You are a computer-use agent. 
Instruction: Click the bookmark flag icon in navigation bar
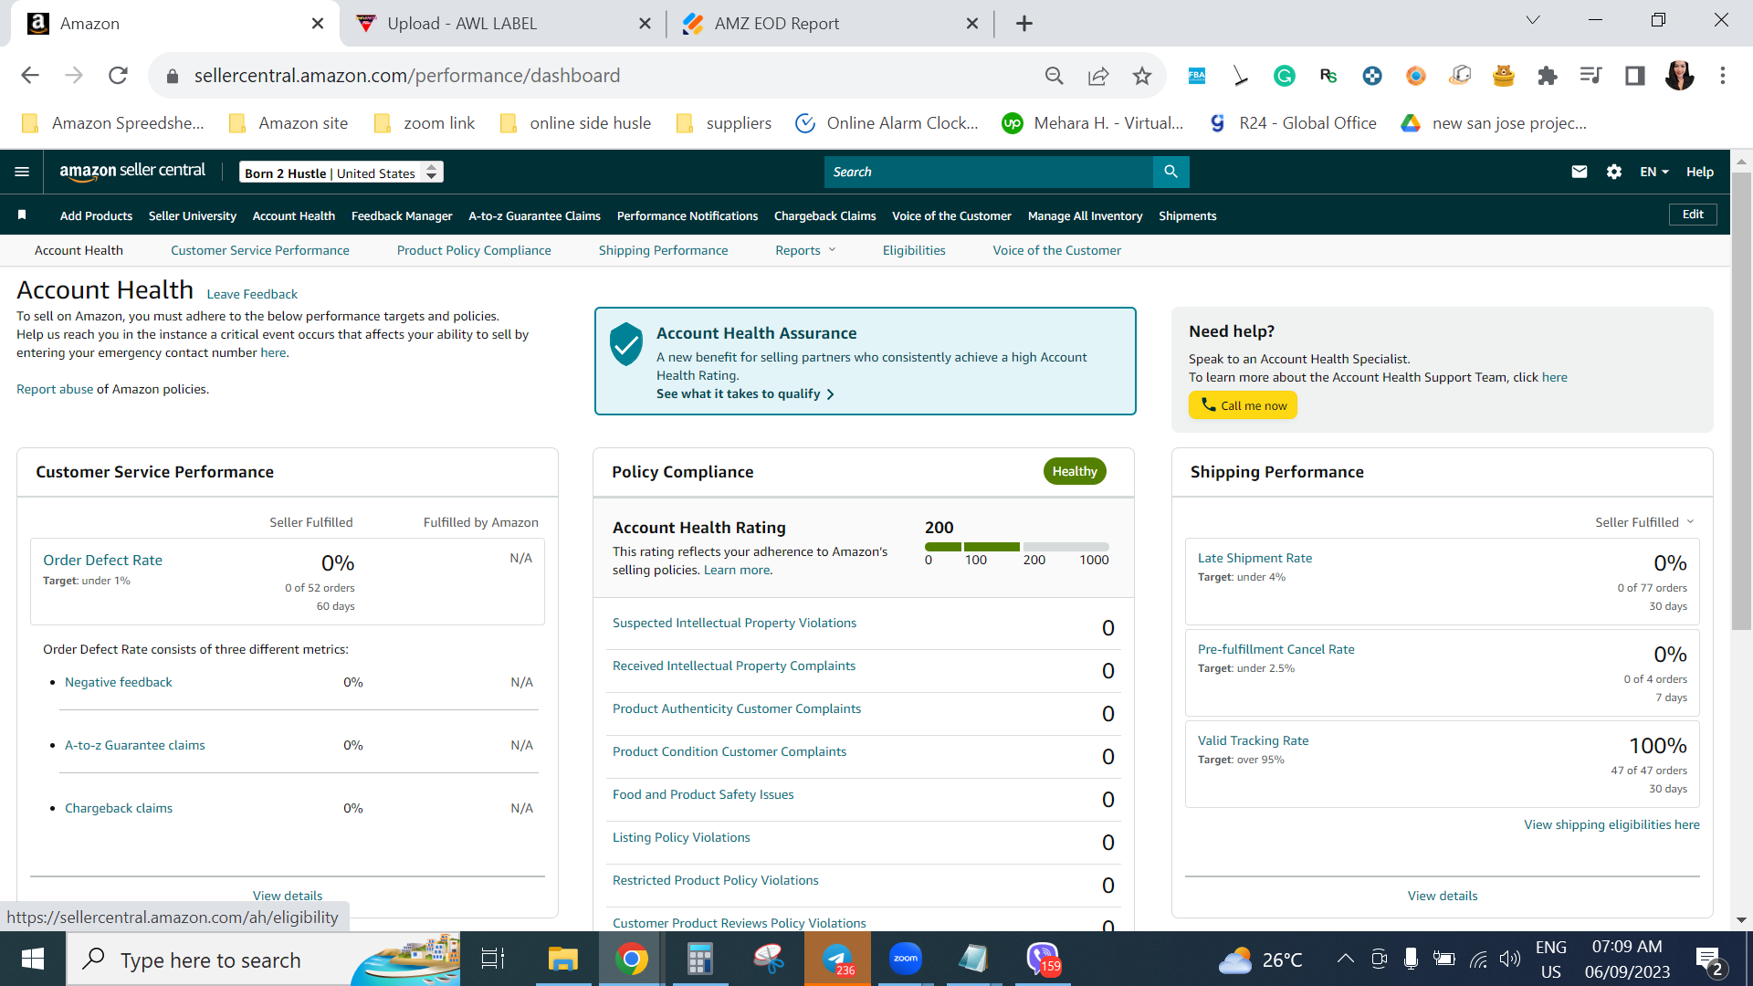22,215
